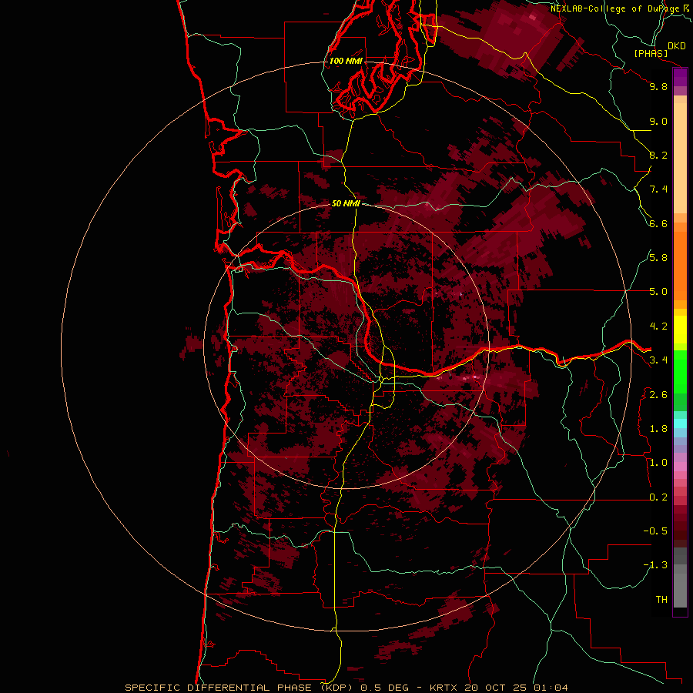The image size is (693, 693).
Task: Click the KRTX station identifier
Action: (443, 688)
